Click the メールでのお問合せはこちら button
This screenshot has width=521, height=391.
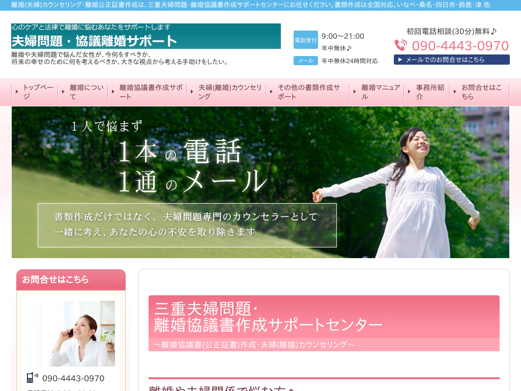[x=452, y=60]
